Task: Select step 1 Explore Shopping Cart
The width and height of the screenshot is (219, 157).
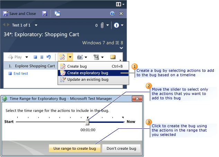Action: (x=31, y=66)
